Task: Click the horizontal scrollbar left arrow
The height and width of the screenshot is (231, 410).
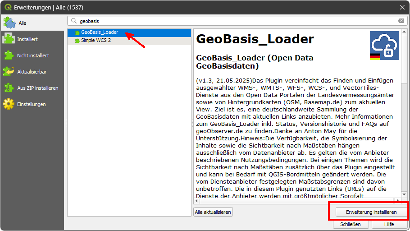Action: coord(196,201)
